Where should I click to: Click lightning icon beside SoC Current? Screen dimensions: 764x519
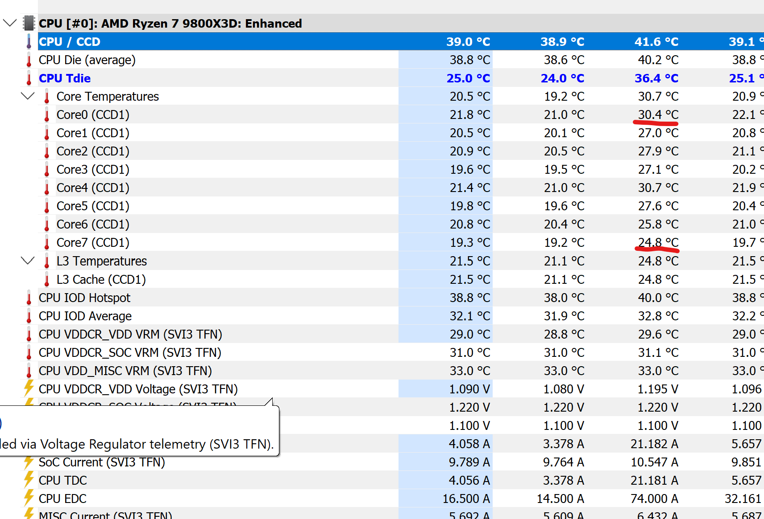pyautogui.click(x=29, y=462)
